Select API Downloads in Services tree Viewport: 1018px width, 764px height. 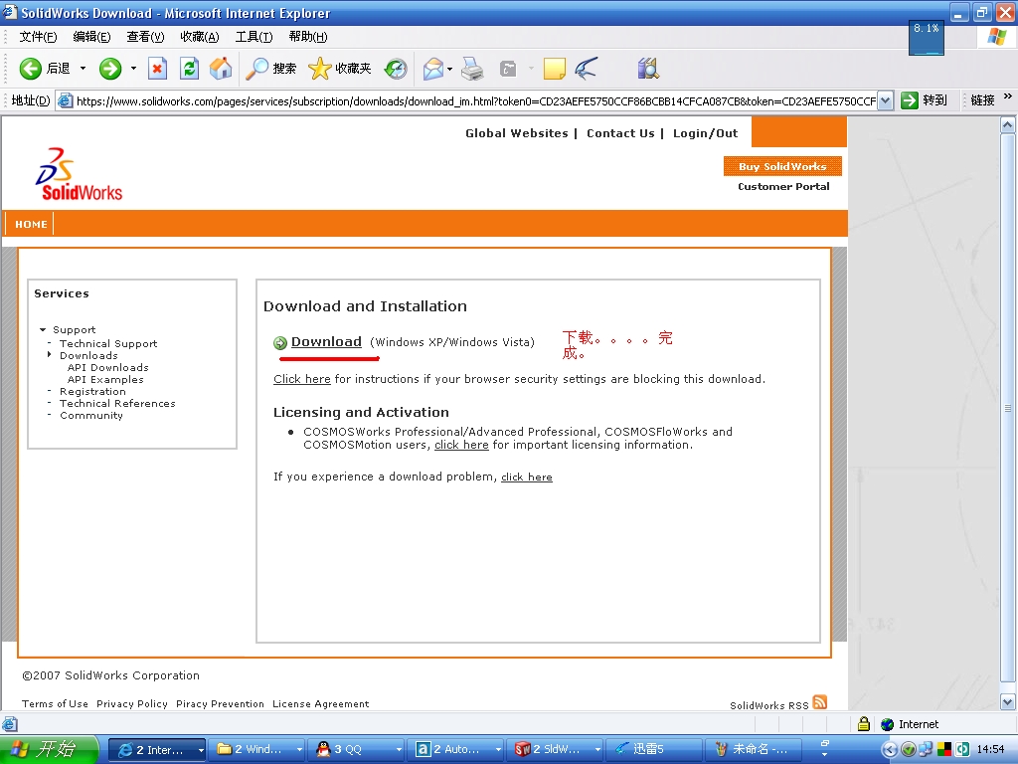coord(107,368)
